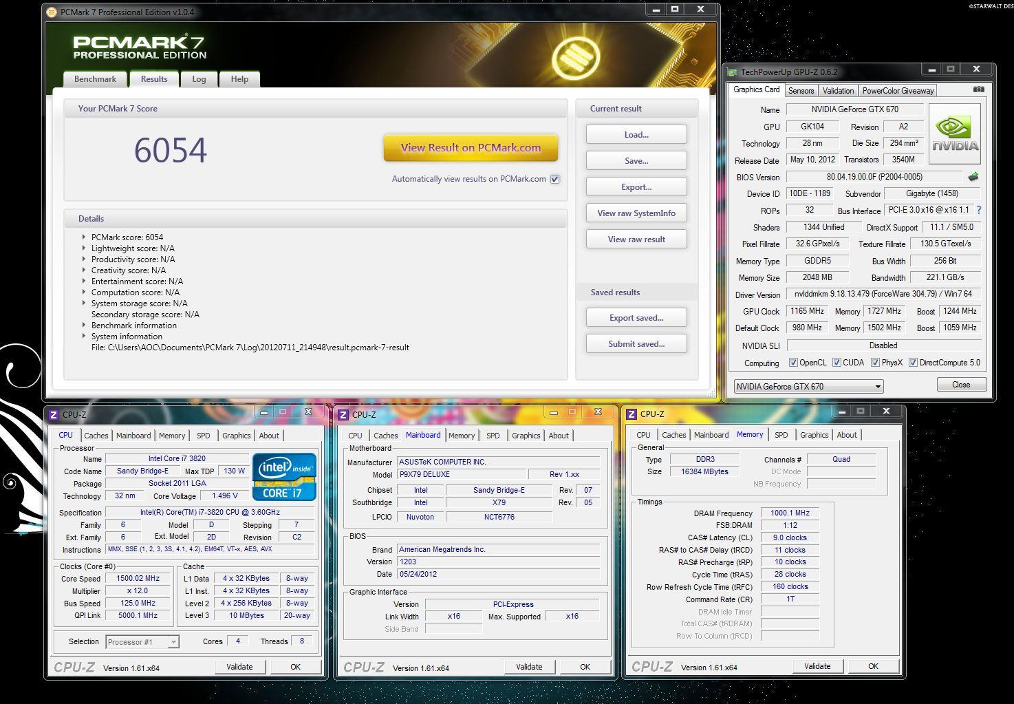Click the Specification field Intel Core i7-3820

210,513
